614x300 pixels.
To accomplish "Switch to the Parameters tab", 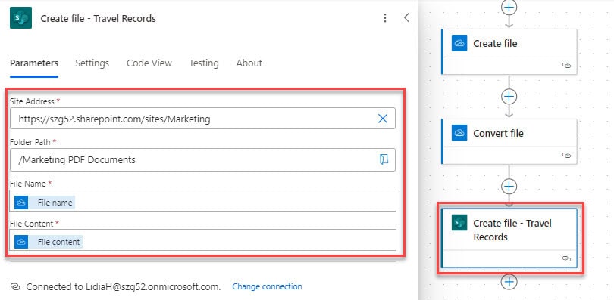I will [34, 63].
